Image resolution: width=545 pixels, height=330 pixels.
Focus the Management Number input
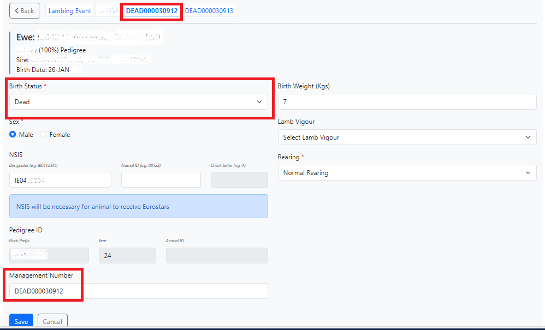click(x=138, y=291)
